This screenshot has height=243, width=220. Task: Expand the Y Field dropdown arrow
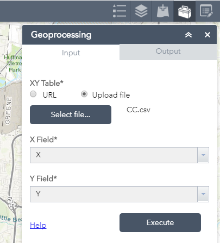(x=203, y=194)
